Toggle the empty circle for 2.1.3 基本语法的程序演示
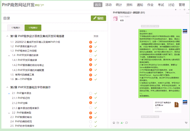This screenshot has width=190, height=131. [x=90, y=107]
